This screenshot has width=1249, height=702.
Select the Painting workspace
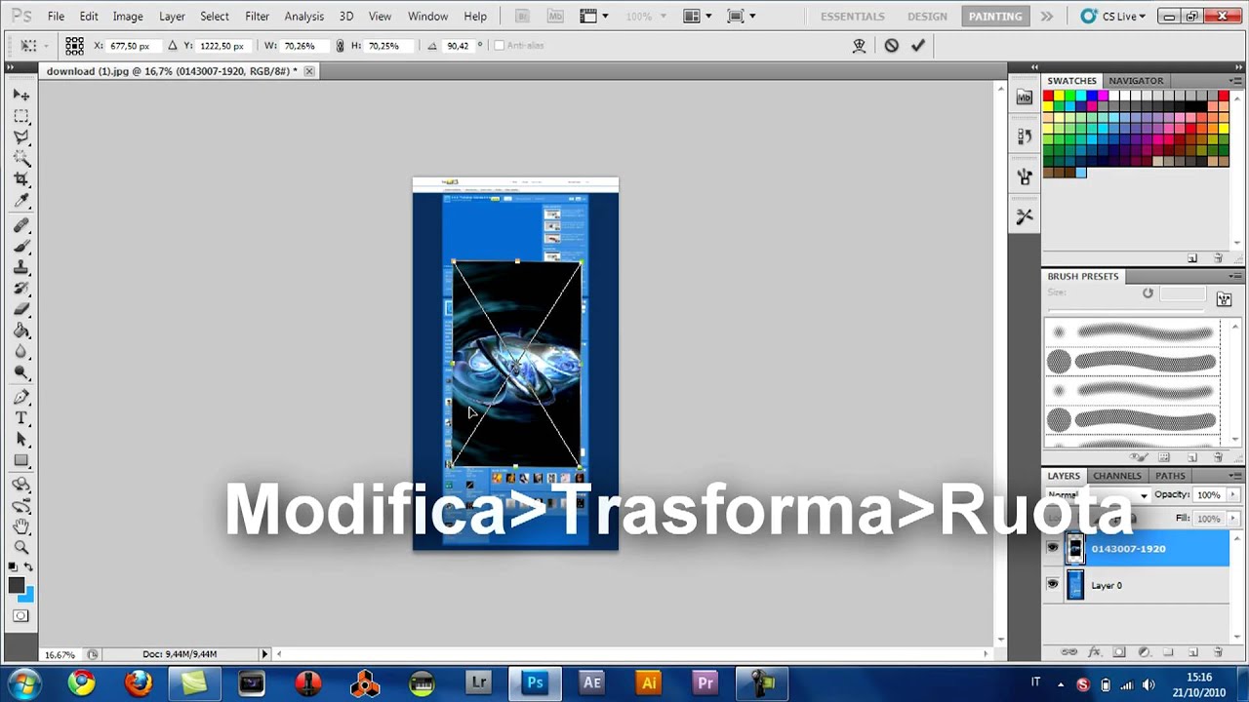(995, 17)
